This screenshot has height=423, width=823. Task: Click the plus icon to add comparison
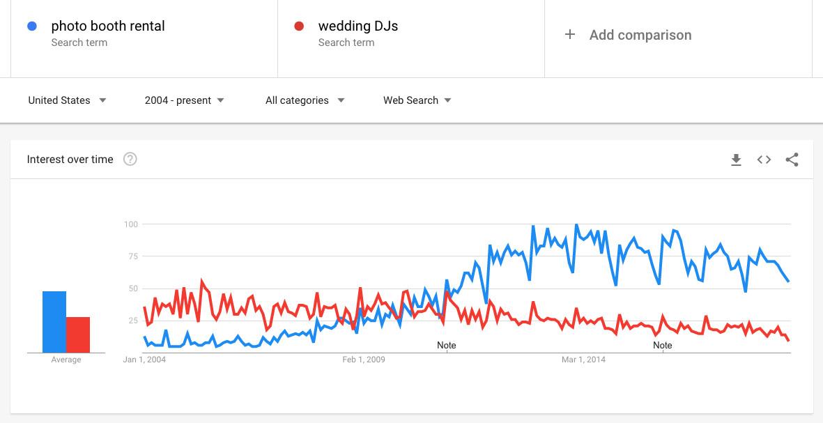click(x=570, y=35)
